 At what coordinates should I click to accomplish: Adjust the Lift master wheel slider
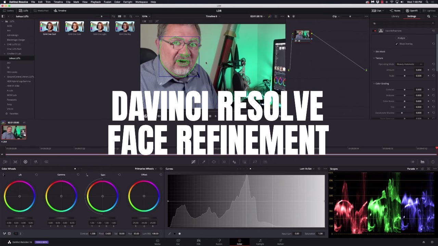coord(20,218)
